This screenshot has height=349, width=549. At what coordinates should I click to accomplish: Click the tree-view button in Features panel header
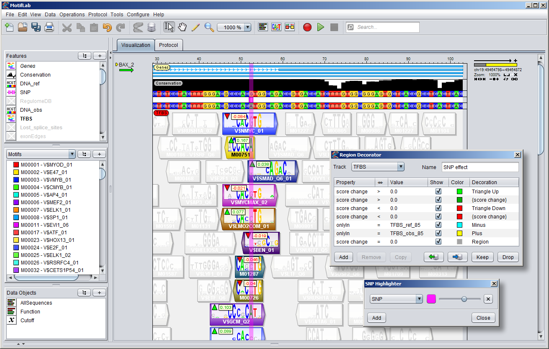click(85, 56)
